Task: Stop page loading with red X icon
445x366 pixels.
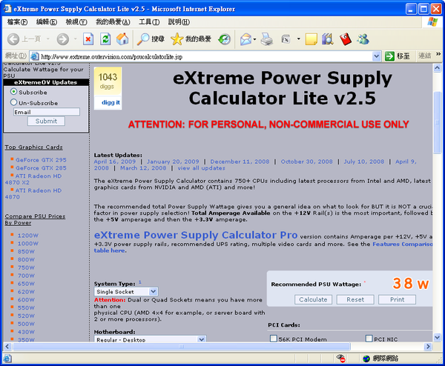Action: click(88, 39)
